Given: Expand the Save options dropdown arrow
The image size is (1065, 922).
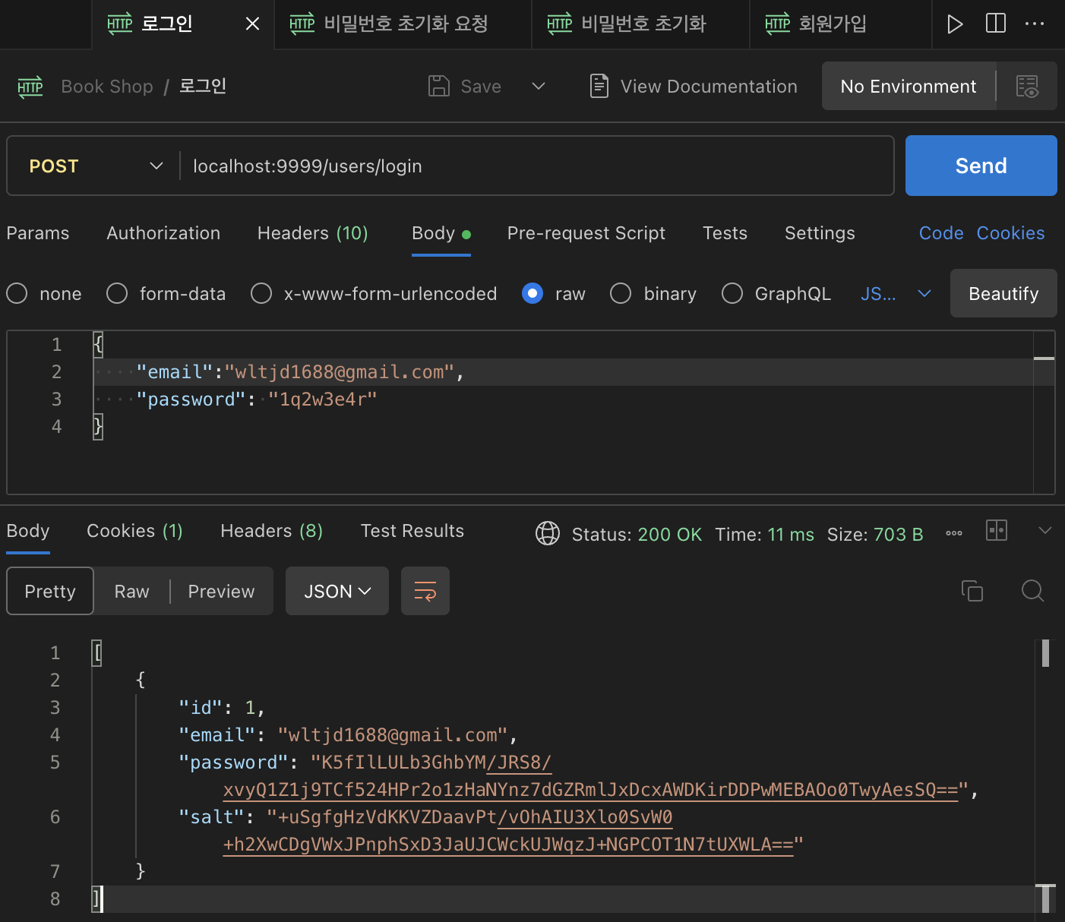Looking at the screenshot, I should point(539,87).
